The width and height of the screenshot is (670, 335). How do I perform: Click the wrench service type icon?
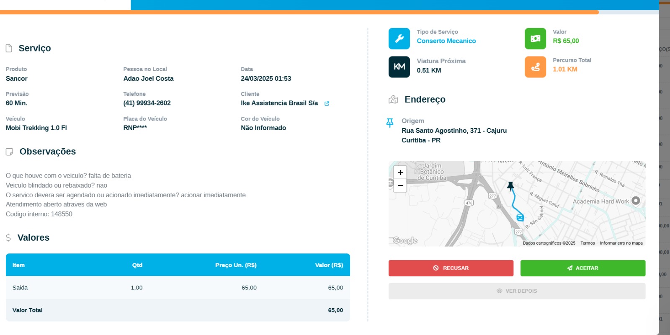click(399, 39)
